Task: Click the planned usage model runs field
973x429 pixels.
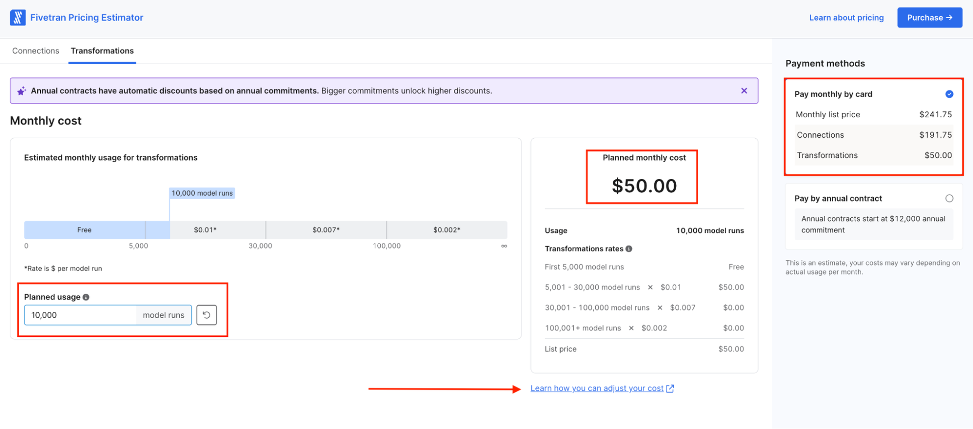Action: click(x=108, y=315)
